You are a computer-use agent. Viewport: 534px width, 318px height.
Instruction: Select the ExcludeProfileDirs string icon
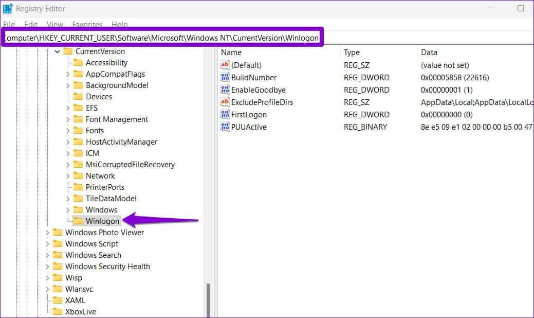(225, 102)
